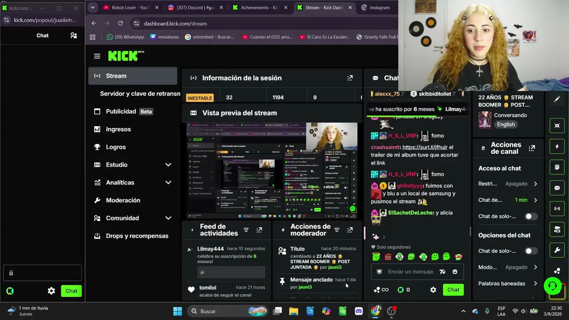The image size is (569, 320).
Task: Switch to the Instagram browser tab
Action: pyautogui.click(x=379, y=8)
